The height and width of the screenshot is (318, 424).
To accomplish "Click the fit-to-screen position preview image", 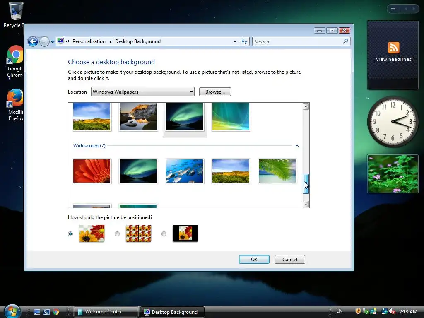I will tap(92, 234).
